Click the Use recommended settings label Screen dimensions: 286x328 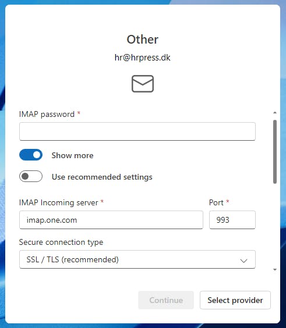[x=102, y=177]
